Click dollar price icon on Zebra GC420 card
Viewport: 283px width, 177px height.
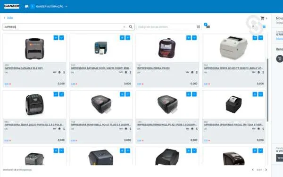[x=263, y=72]
